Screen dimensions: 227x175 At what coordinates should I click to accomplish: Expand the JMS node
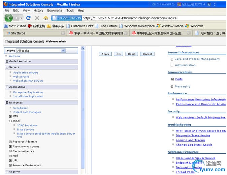(x=10, y=116)
